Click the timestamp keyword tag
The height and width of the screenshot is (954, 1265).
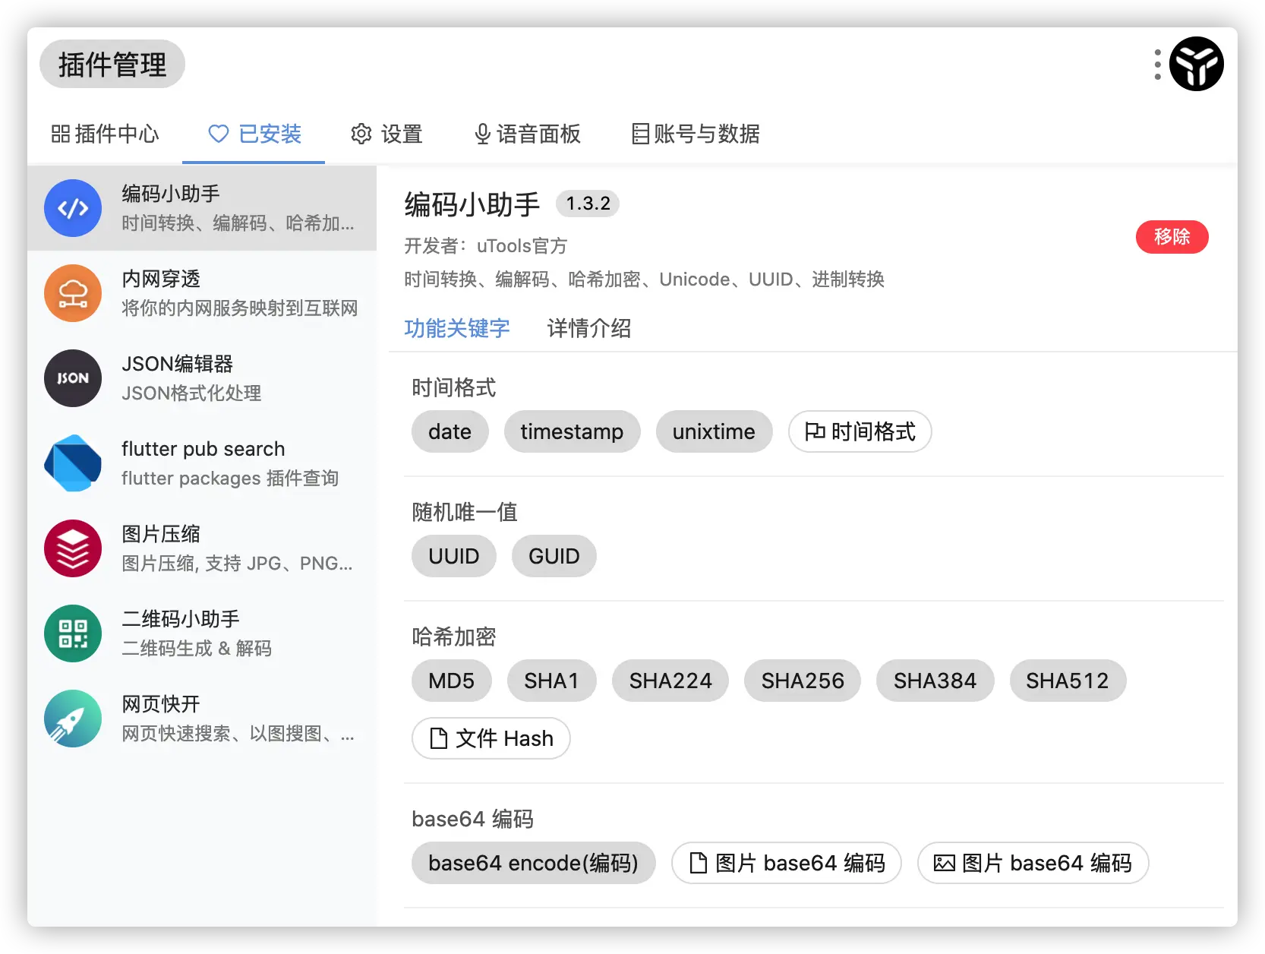tap(572, 431)
